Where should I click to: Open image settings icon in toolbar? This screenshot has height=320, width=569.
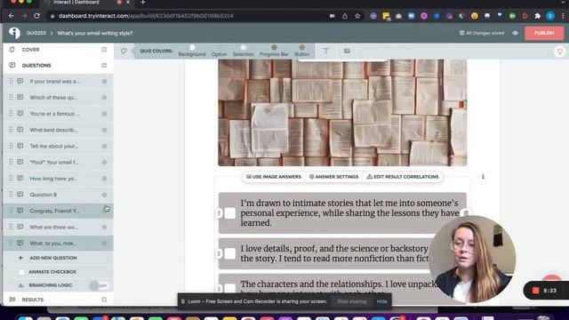click(347, 51)
